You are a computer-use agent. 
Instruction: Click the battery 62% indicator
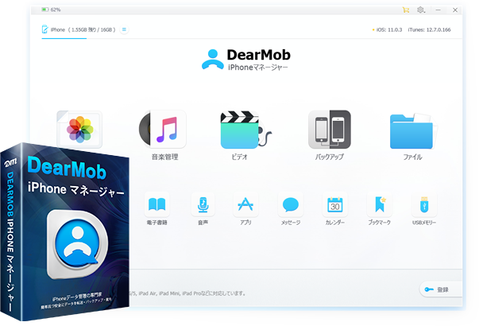tap(51, 10)
